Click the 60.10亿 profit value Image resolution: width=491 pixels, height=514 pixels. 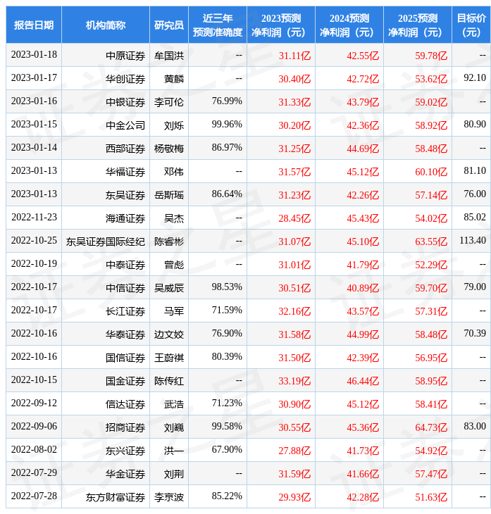(431, 172)
